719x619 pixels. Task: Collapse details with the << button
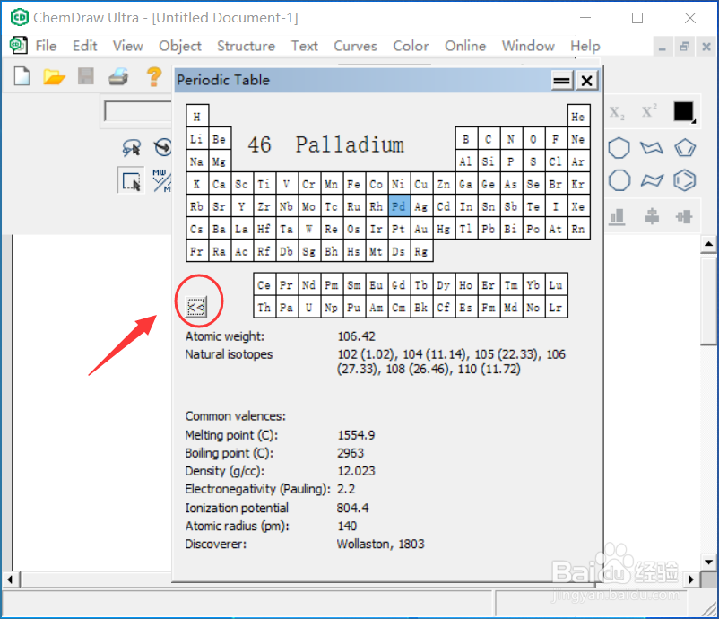pos(196,306)
